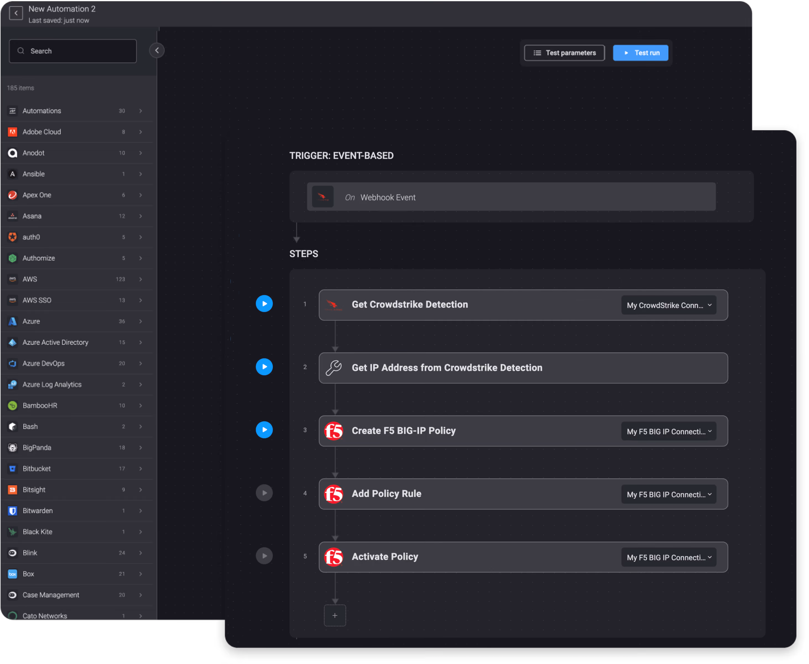Click the Azure Log Analytics icon

[x=13, y=384]
